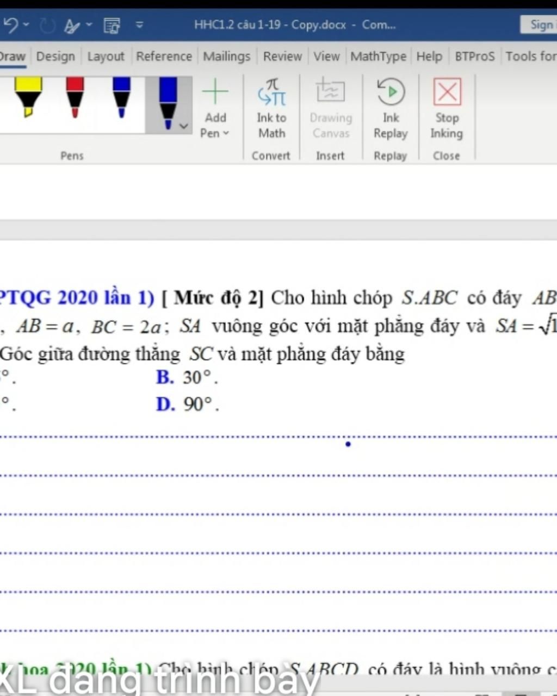Click the '[ Mức độ 2]' label

coord(213,298)
